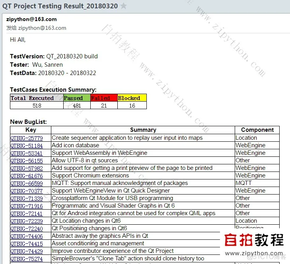The height and width of the screenshot is (264, 290).
Task: Open bug link QTBUG-56155
Action: pyautogui.click(x=27, y=161)
